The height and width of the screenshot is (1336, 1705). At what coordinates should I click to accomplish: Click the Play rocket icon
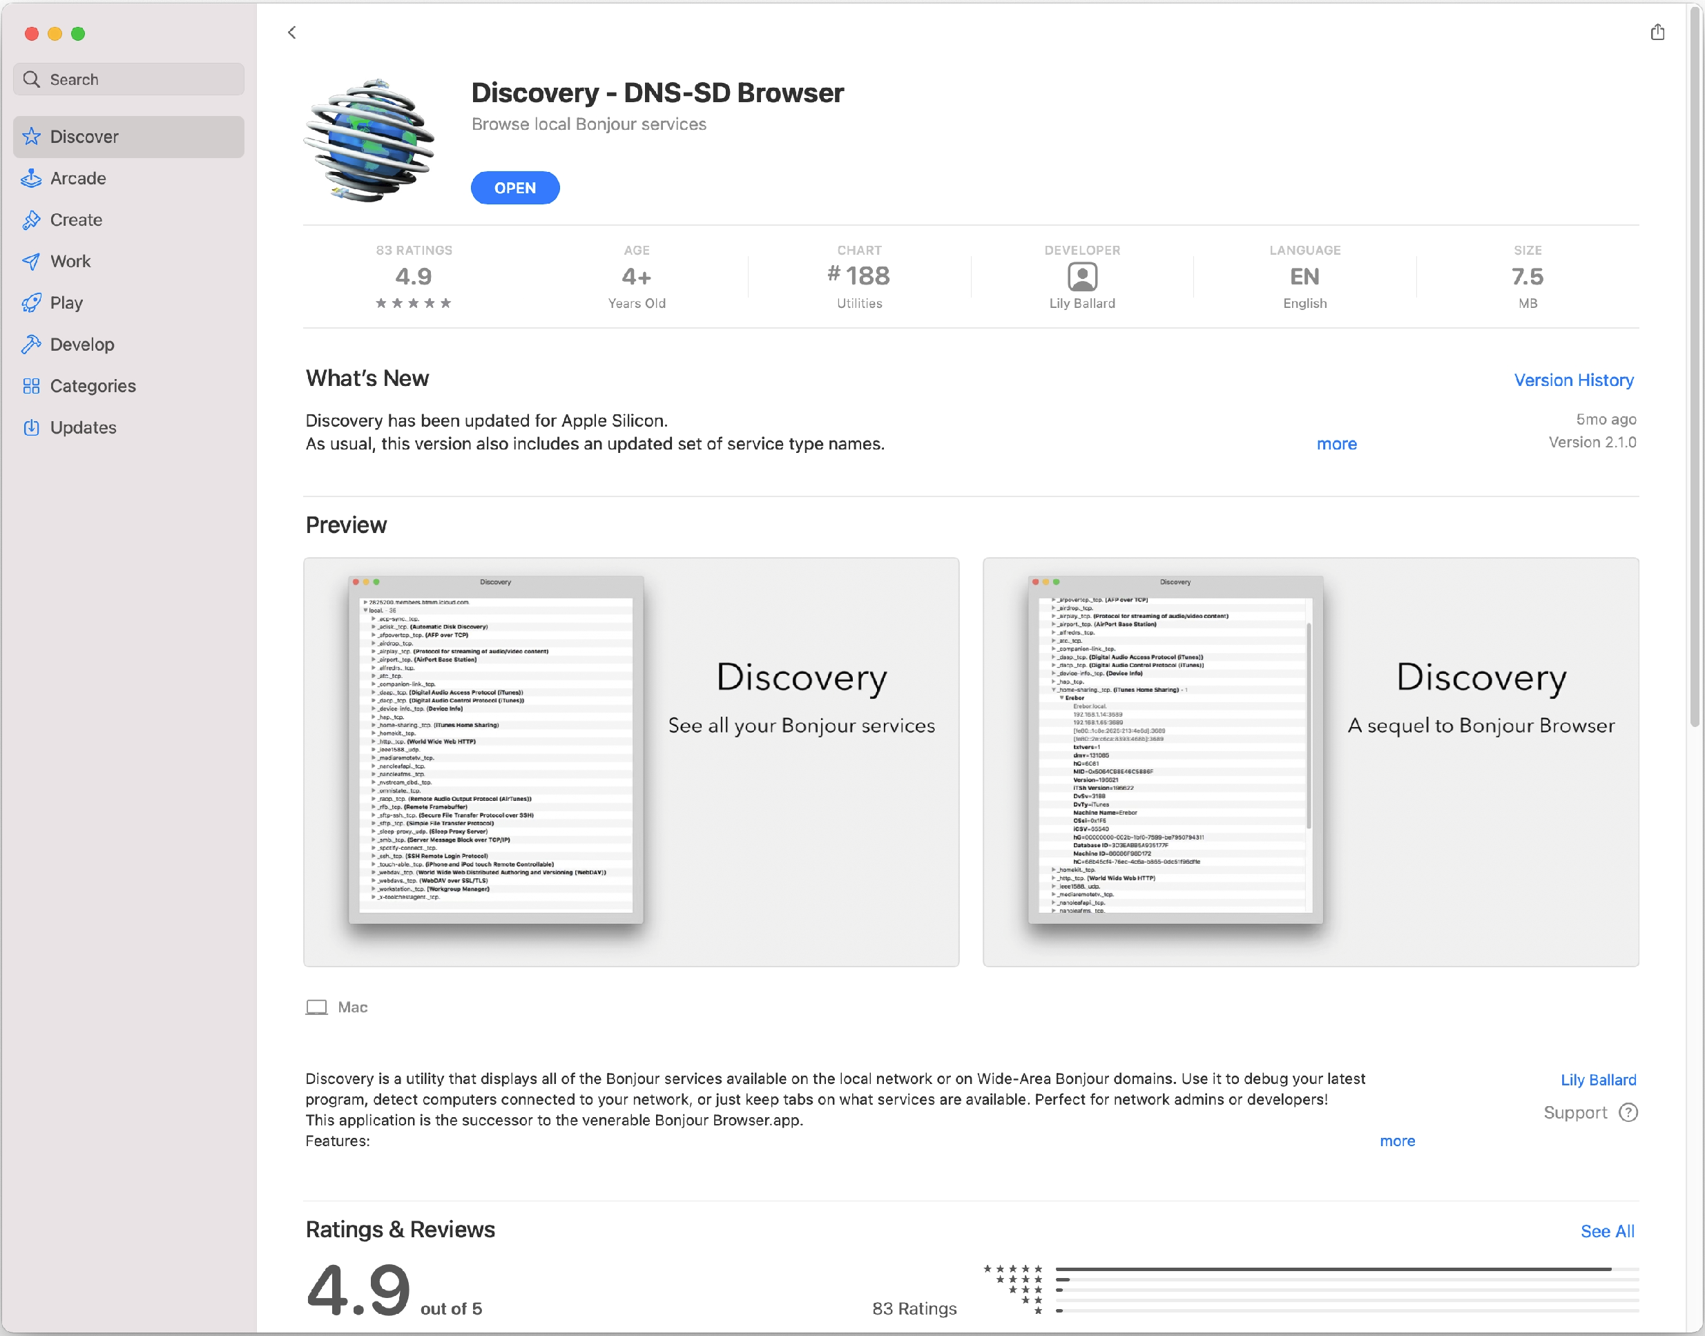click(x=31, y=302)
